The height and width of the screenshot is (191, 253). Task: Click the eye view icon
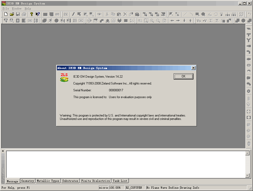(99, 14)
